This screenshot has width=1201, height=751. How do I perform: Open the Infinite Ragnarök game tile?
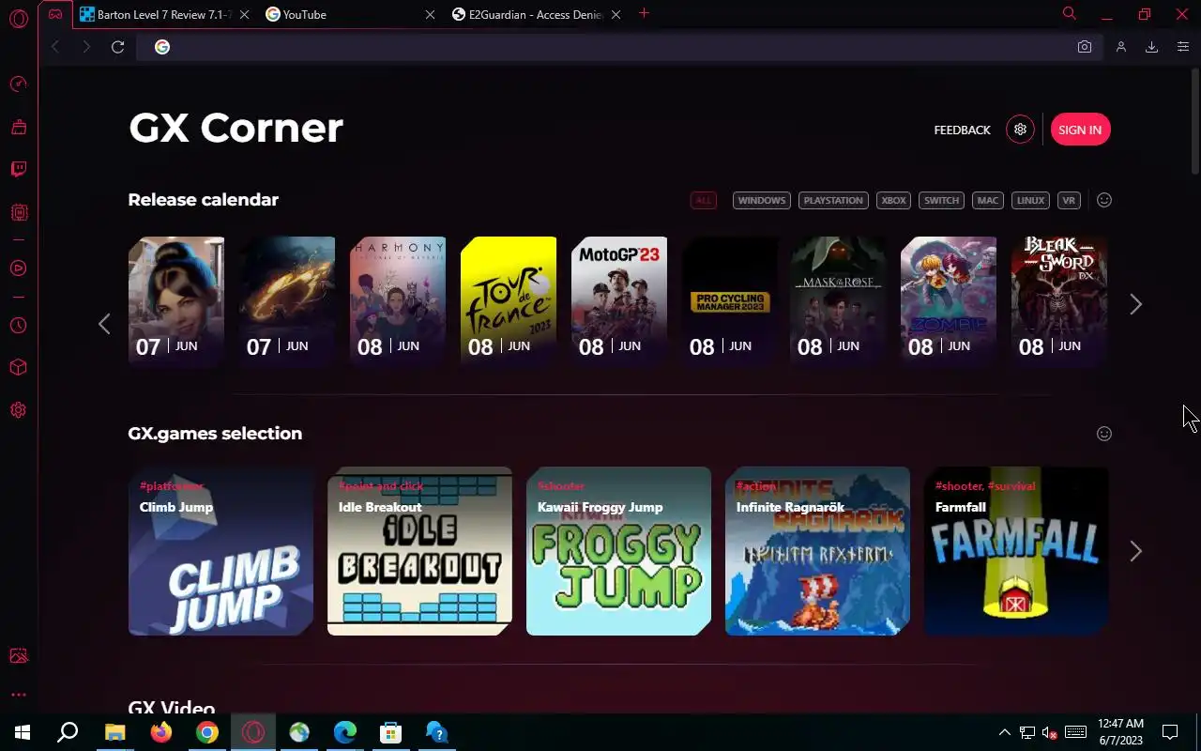(x=817, y=551)
